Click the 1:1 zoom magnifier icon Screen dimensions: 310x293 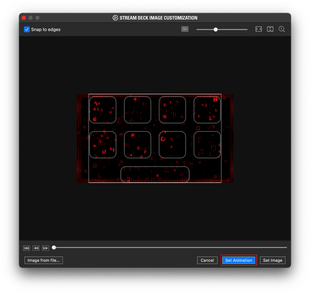(282, 29)
